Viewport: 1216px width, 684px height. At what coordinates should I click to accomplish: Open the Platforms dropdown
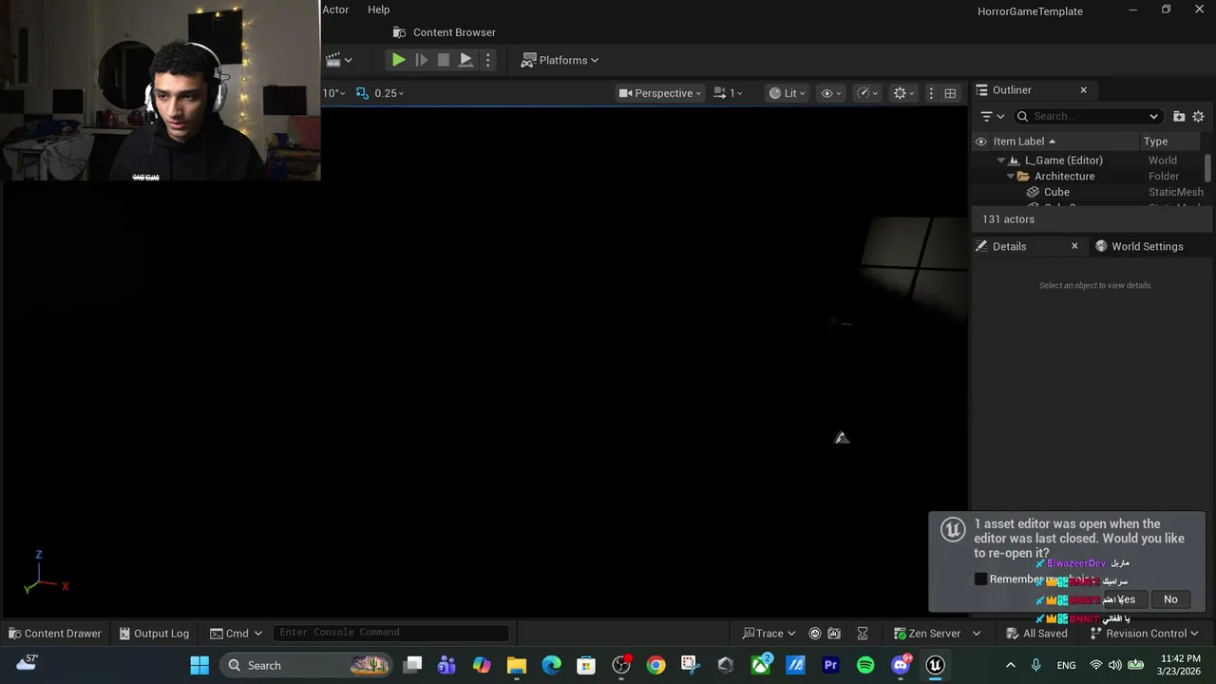(x=560, y=60)
